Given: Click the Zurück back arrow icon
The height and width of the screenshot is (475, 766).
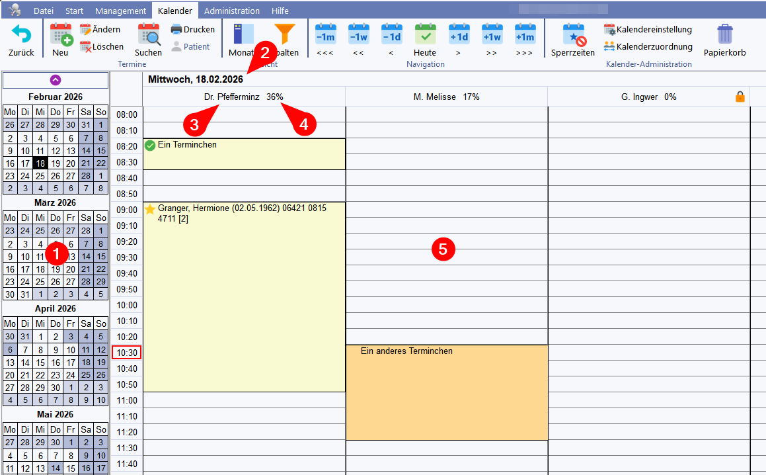Looking at the screenshot, I should click(21, 34).
